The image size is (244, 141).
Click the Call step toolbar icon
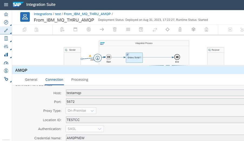[141, 29]
